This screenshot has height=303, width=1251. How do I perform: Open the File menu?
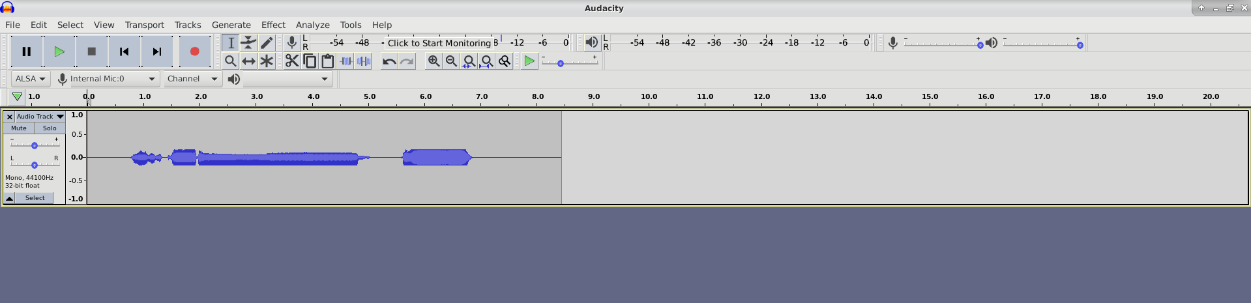(12, 25)
